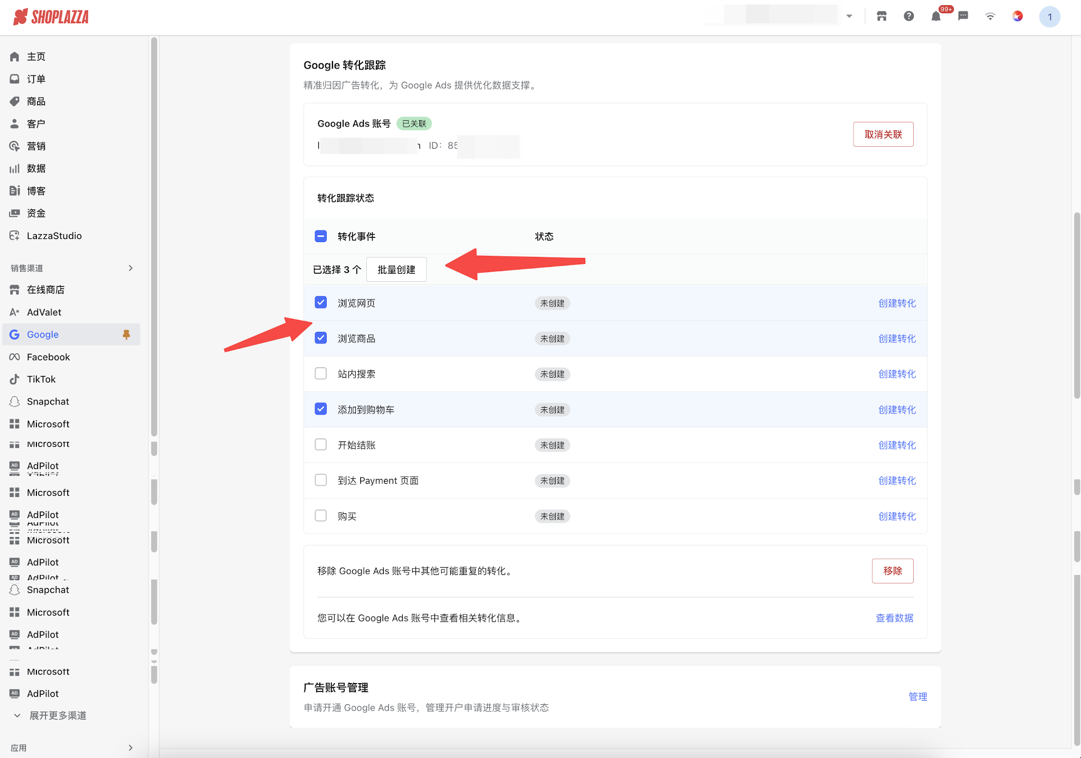
Task: Click the 未创建 status for 开始结账
Action: (x=552, y=445)
